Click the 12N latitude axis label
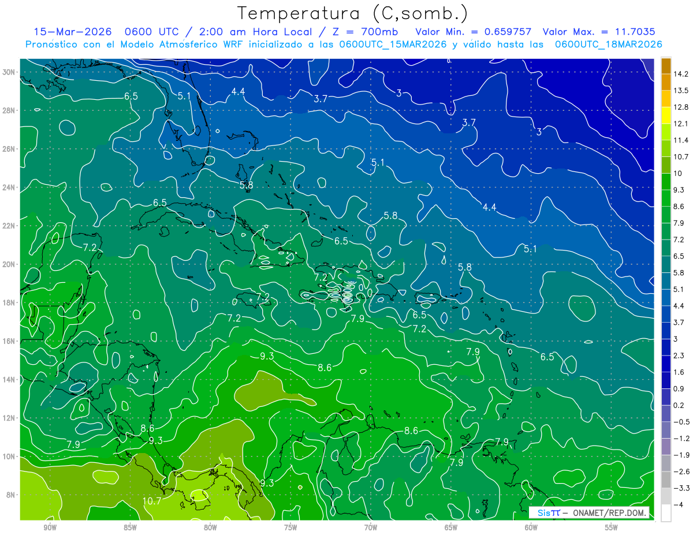693x535 pixels. coord(9,418)
